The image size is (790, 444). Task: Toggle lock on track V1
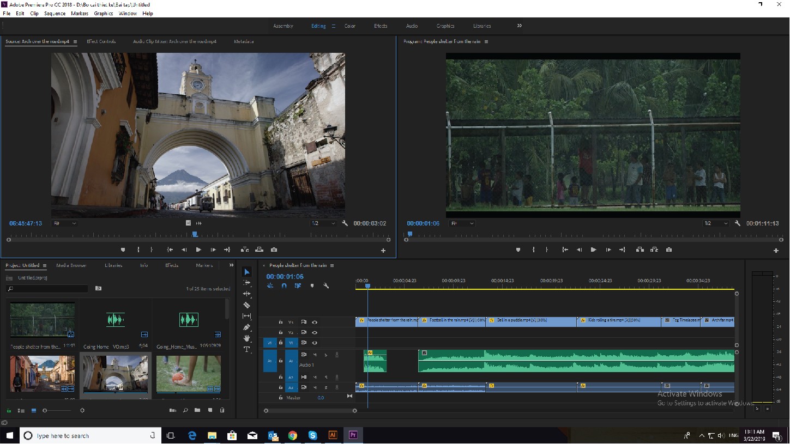[281, 343]
